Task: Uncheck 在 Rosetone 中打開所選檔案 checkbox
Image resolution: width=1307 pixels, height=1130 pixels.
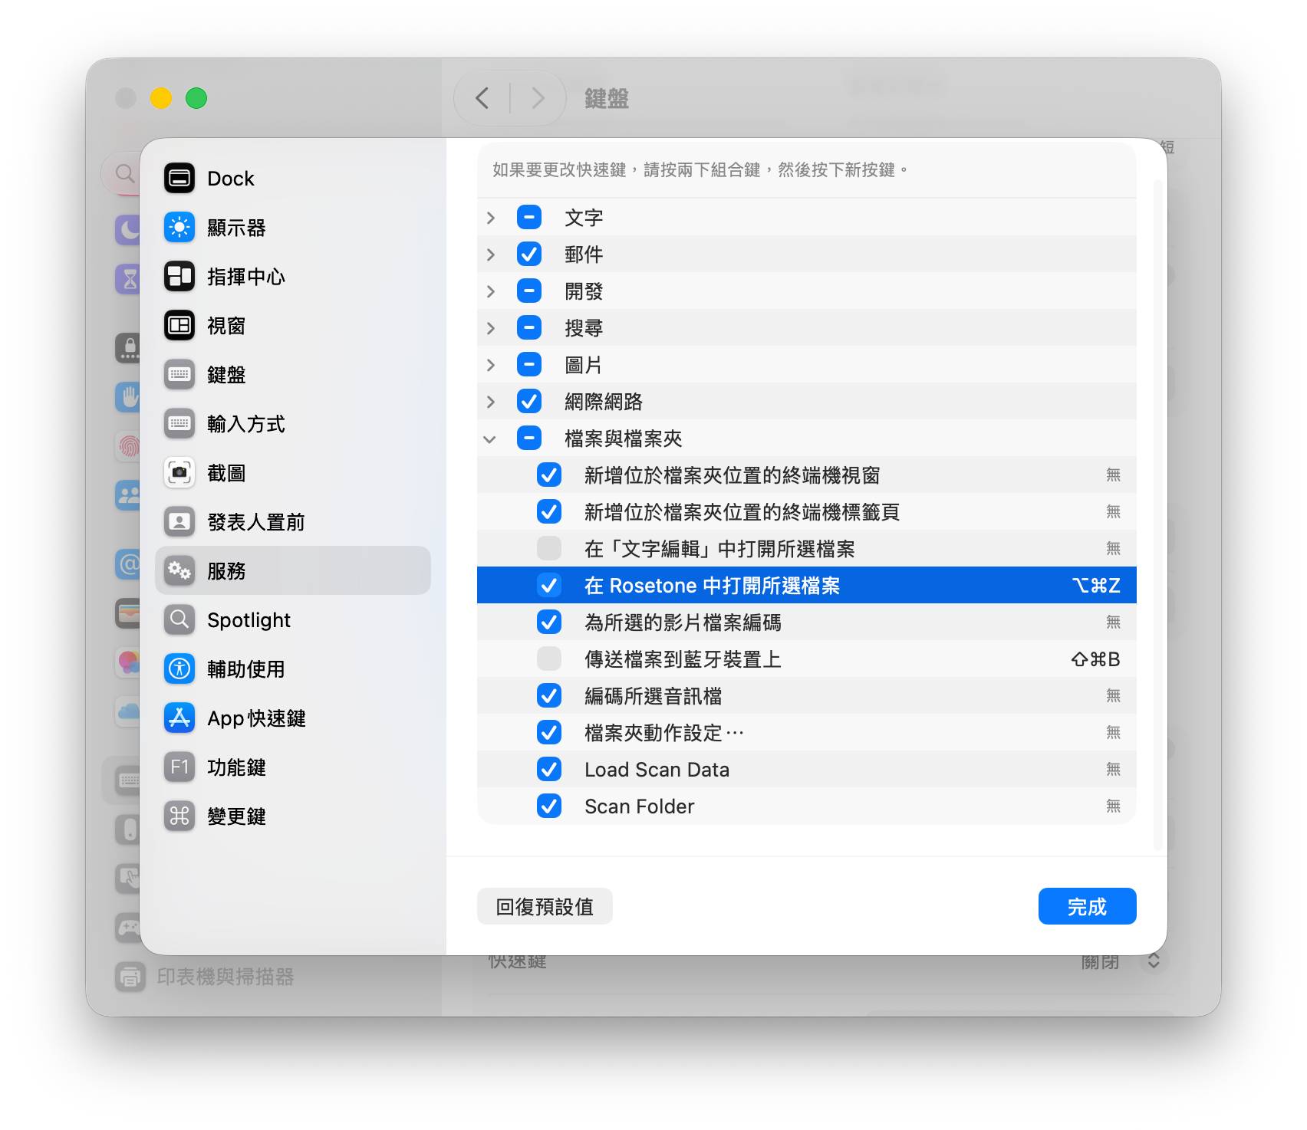Action: coord(549,585)
